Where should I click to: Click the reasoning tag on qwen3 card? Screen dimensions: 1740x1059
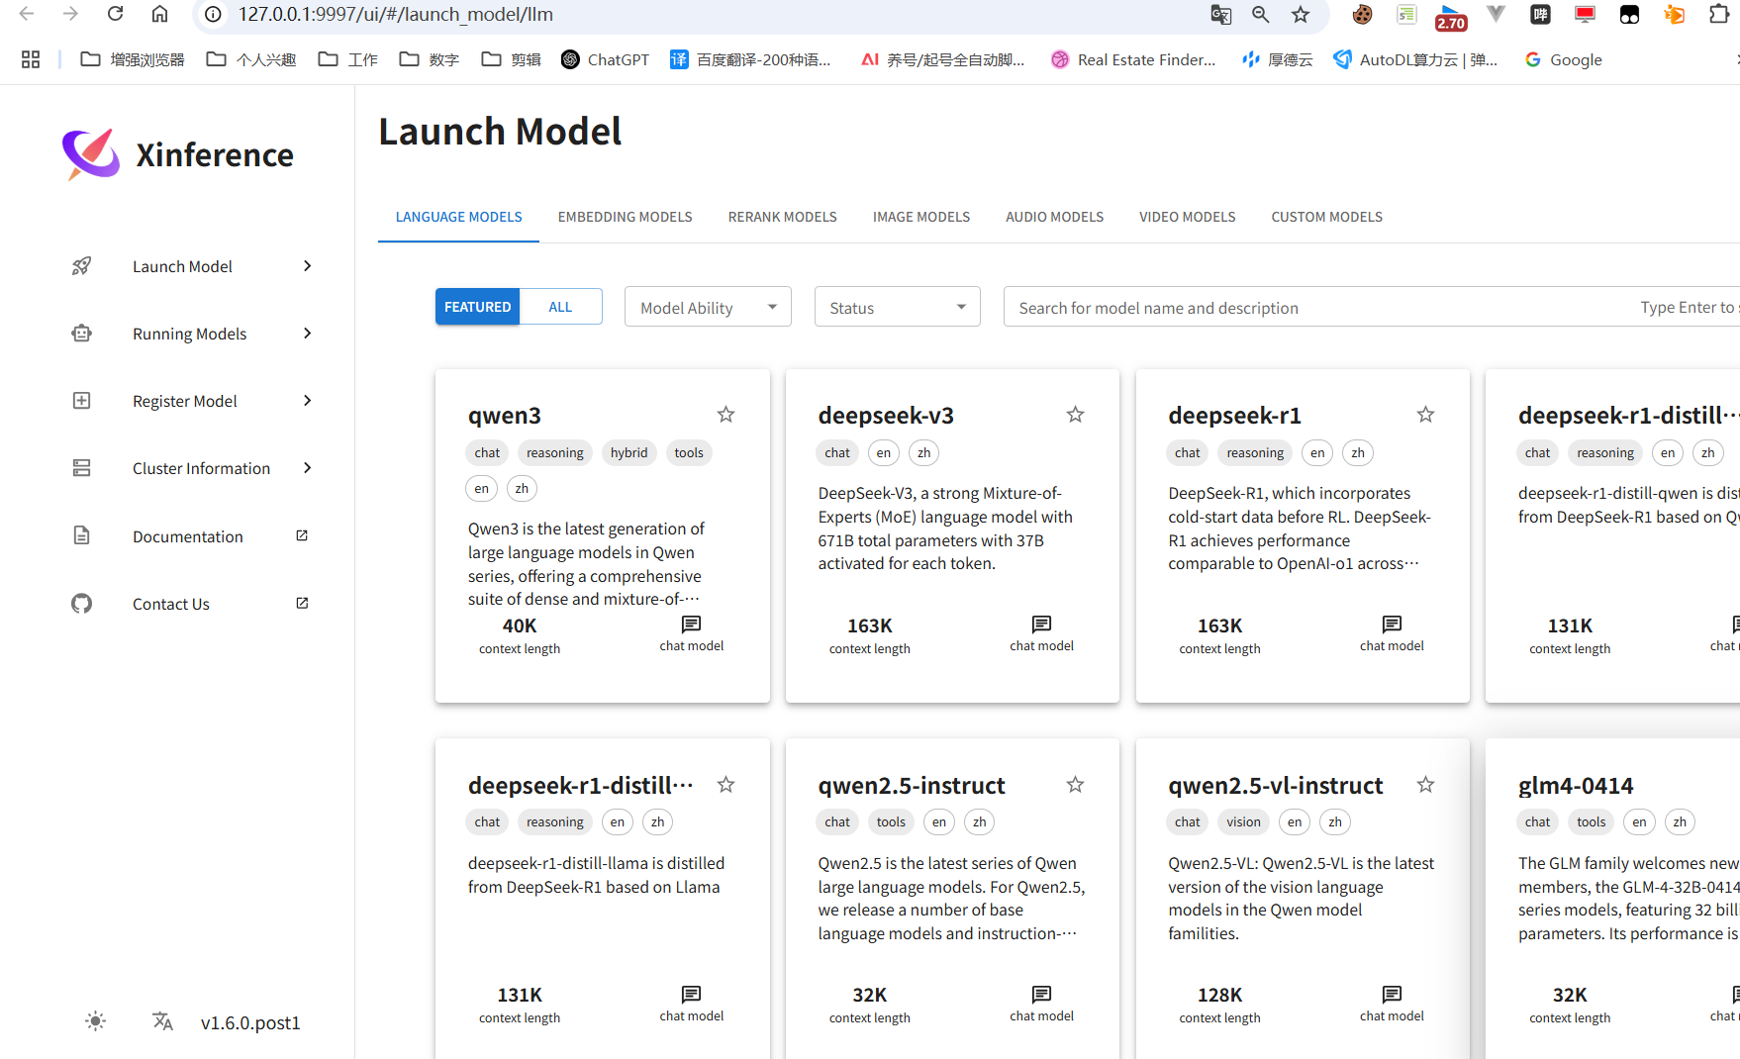pos(554,452)
